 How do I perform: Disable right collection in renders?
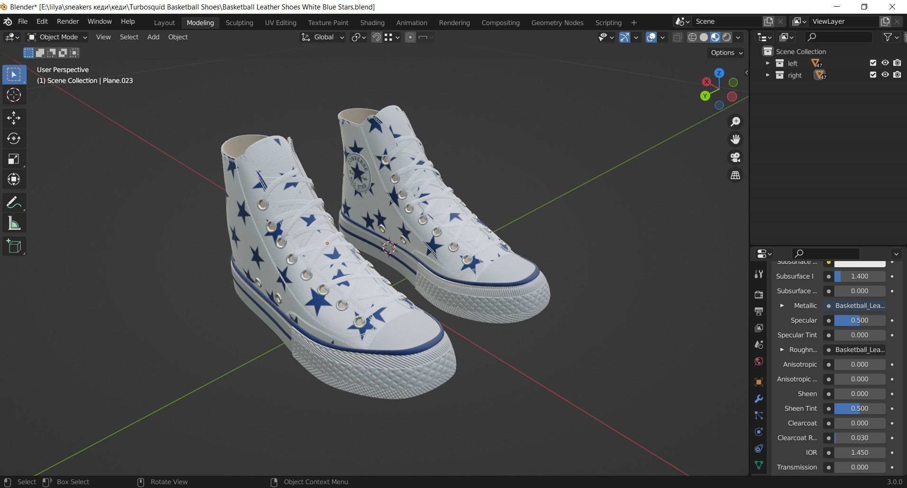click(x=897, y=74)
